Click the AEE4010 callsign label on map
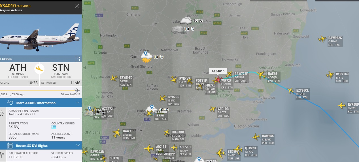 [x=218, y=71]
